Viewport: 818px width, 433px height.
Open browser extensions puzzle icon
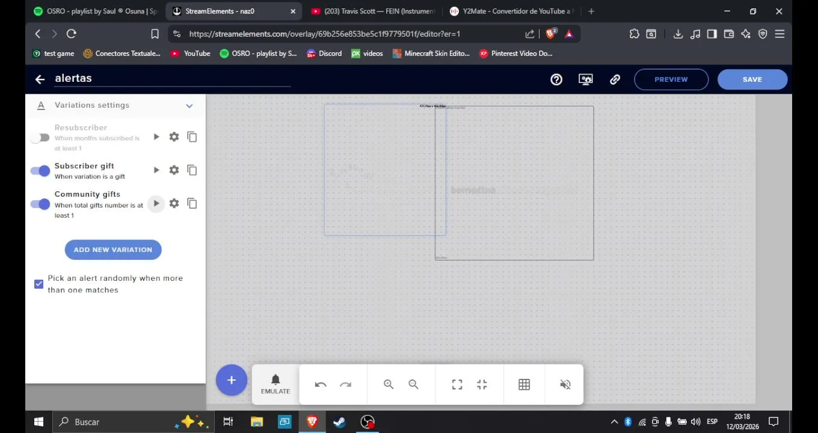pyautogui.click(x=634, y=34)
